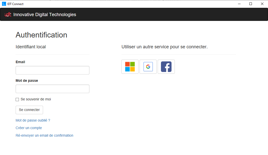The height and width of the screenshot is (155, 268).
Task: Sign in with Google icon
Action: coord(148,67)
